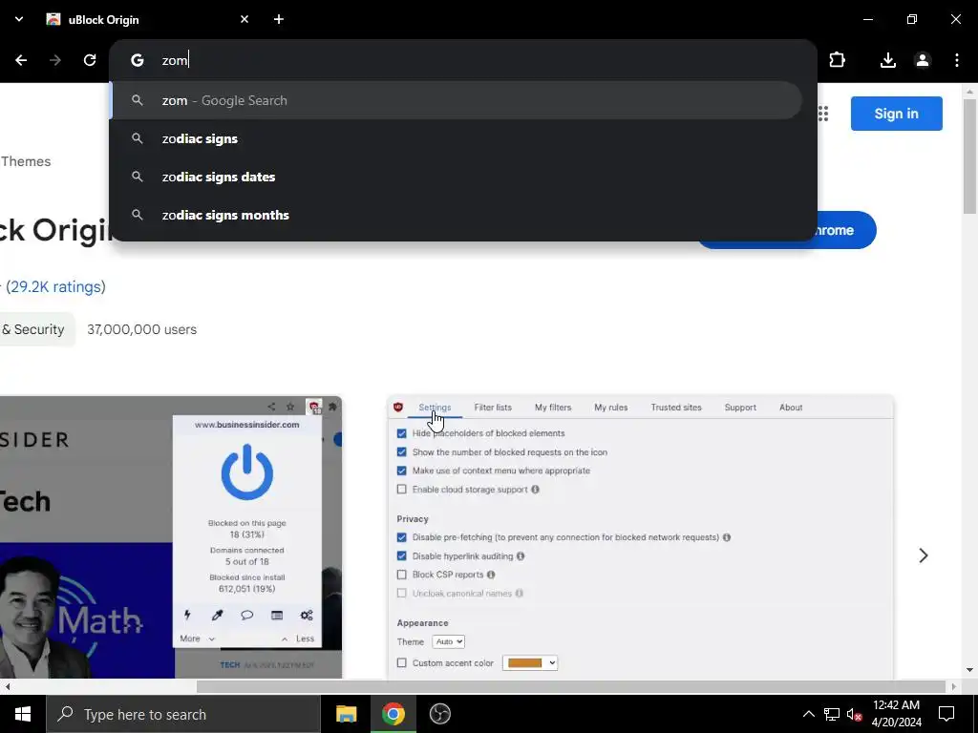
Task: Enable 'Enable cloud storage support' checkbox
Action: (x=402, y=490)
